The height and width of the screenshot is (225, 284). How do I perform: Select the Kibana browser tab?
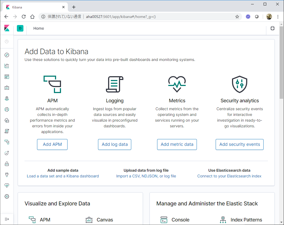pyautogui.click(x=35, y=7)
